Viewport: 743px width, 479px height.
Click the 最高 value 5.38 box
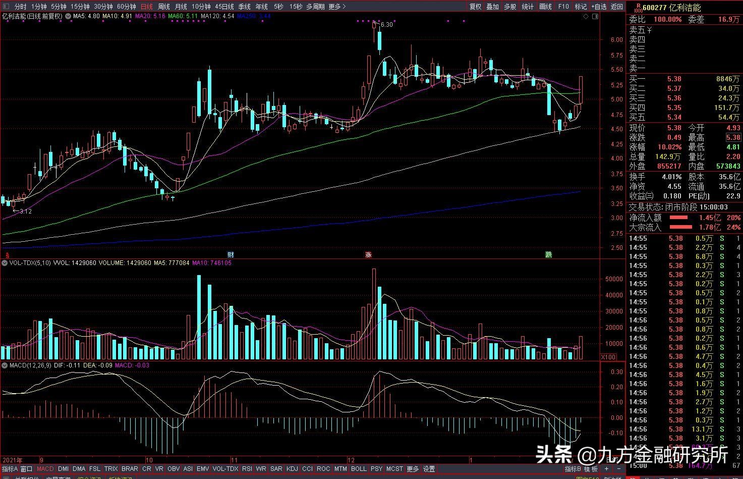(733, 137)
